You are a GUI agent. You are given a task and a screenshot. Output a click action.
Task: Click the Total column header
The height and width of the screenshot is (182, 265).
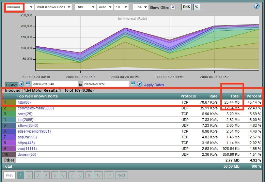235,96
